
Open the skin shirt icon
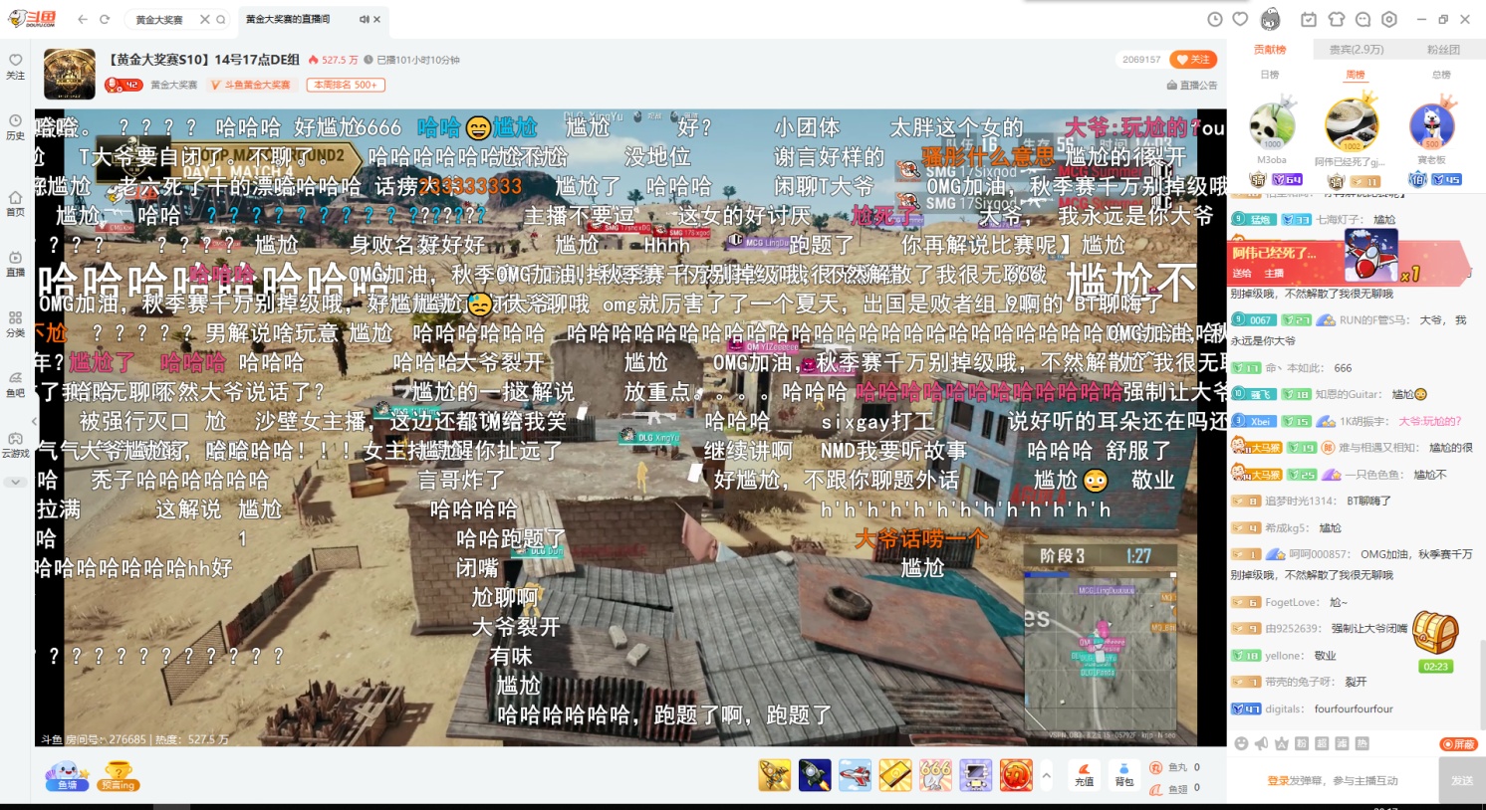(1337, 19)
